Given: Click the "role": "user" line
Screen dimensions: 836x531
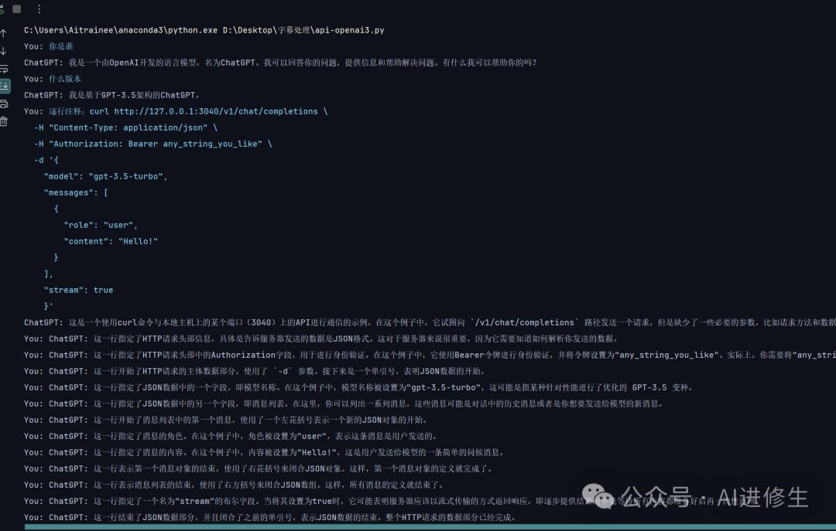Looking at the screenshot, I should coord(100,225).
